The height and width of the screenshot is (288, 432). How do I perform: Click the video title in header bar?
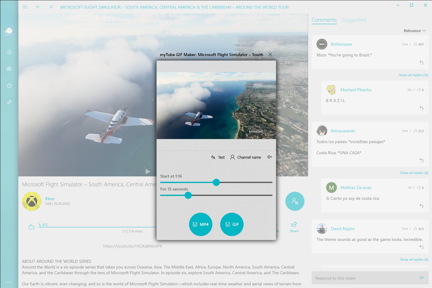[175, 7]
